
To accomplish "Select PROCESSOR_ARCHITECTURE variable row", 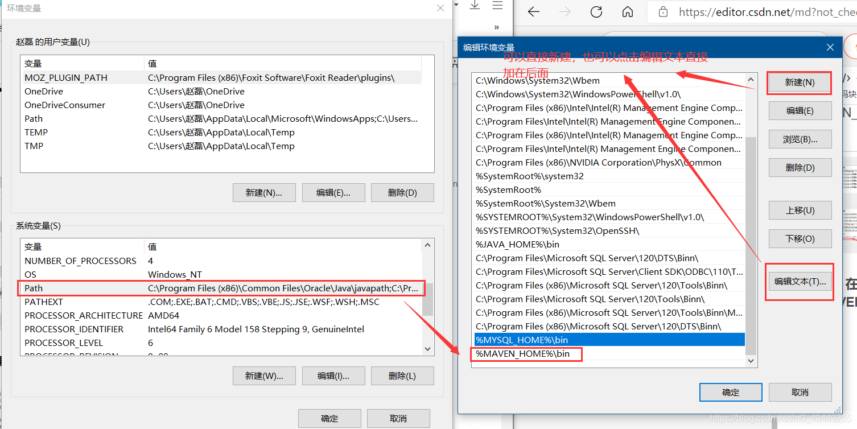I will pyautogui.click(x=222, y=316).
